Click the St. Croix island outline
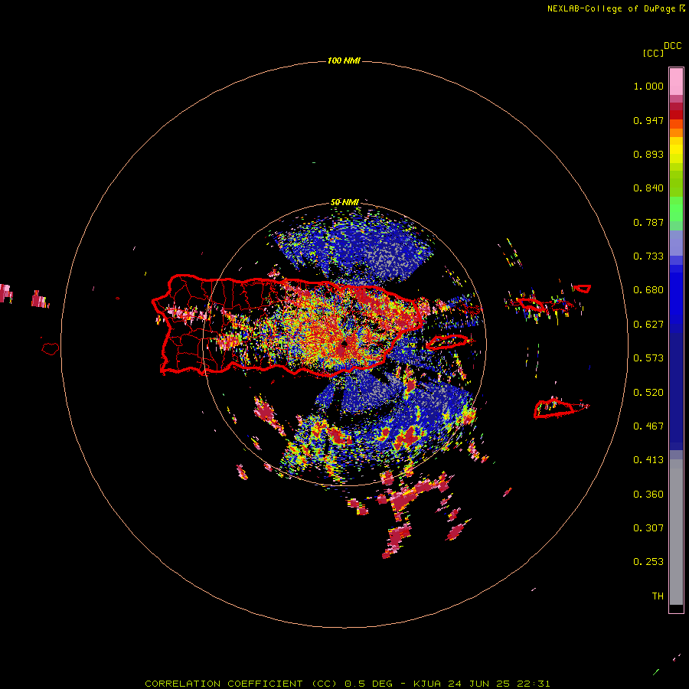Image resolution: width=689 pixels, height=689 pixels. (554, 408)
